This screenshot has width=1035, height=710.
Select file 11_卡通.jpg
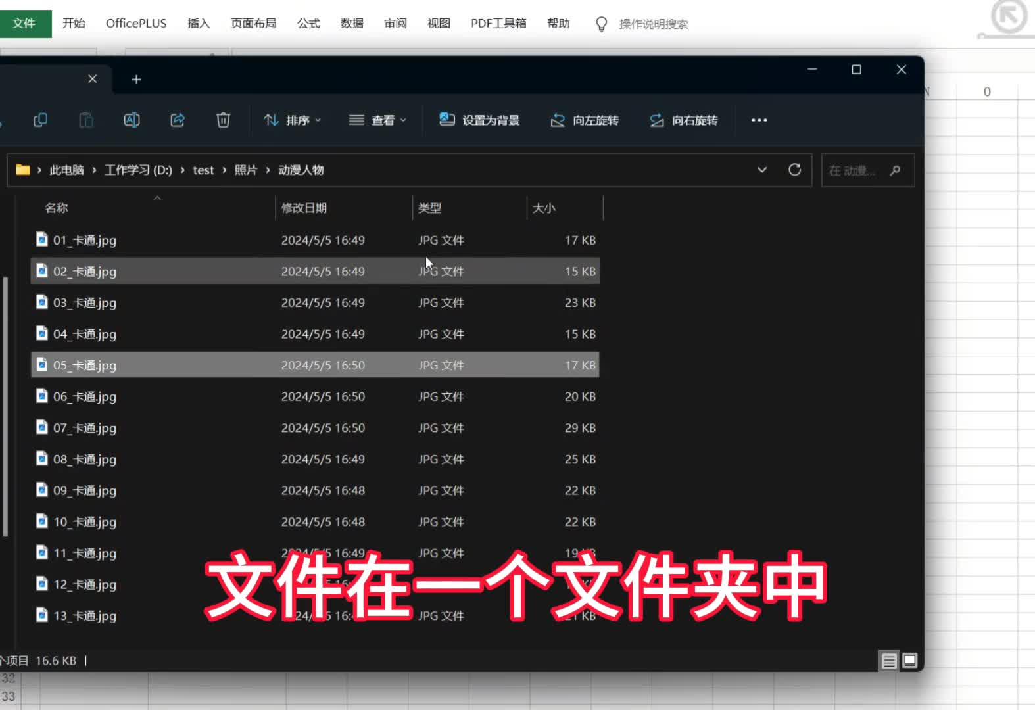pos(315,554)
